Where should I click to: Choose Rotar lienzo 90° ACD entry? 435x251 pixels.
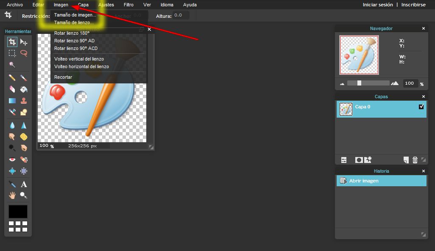tap(76, 48)
